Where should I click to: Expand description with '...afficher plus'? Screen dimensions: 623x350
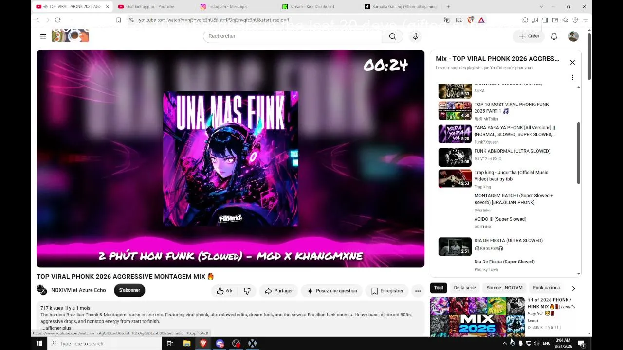56,328
